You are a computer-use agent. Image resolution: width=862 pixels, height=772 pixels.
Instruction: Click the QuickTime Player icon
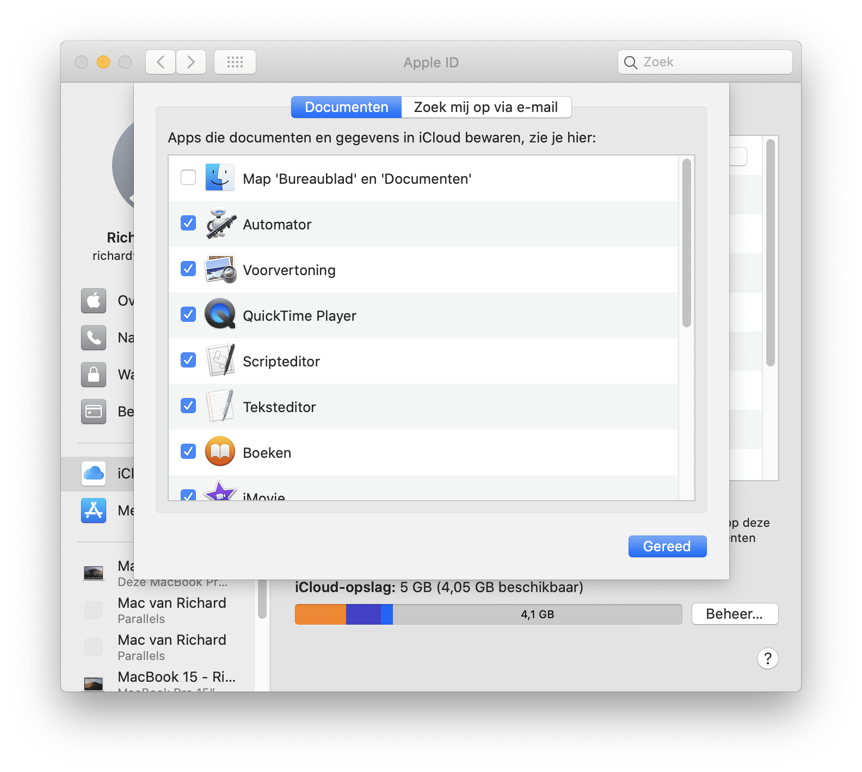click(x=220, y=314)
